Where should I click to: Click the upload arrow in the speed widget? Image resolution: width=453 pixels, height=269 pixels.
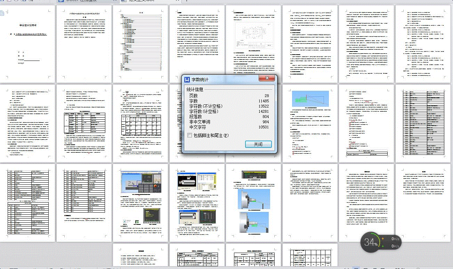pos(382,239)
